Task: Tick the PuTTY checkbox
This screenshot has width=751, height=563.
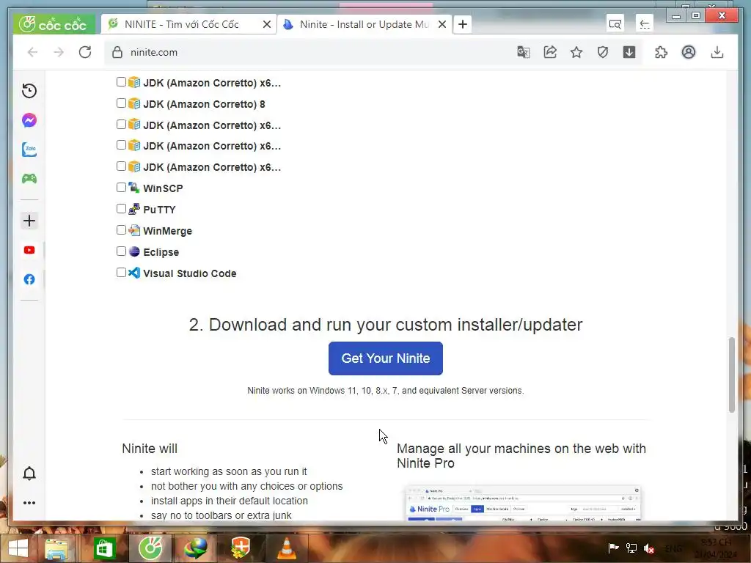Action: click(121, 209)
